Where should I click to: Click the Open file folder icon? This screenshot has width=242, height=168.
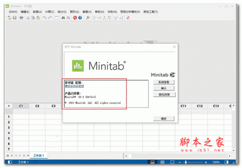coord(10,18)
